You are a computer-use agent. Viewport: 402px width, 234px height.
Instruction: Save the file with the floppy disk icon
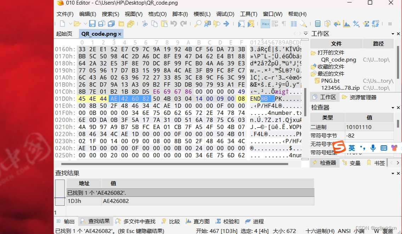point(92,24)
